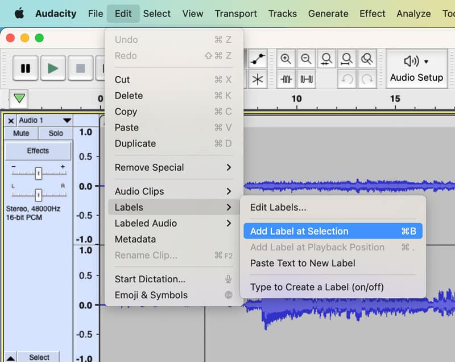Close the Audio 1 track with X

[11, 121]
